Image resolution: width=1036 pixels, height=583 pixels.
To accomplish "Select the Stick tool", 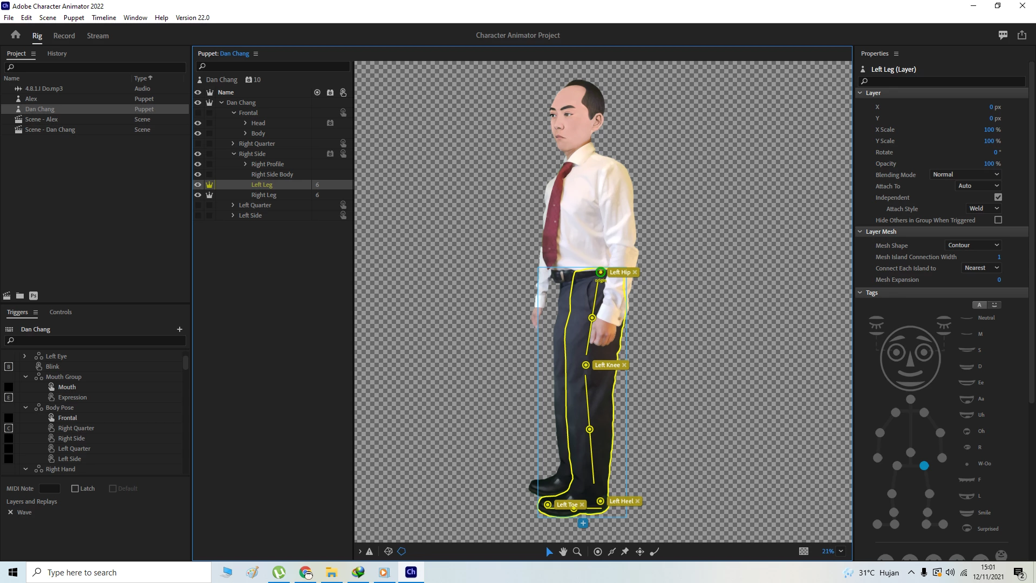I will pos(612,552).
